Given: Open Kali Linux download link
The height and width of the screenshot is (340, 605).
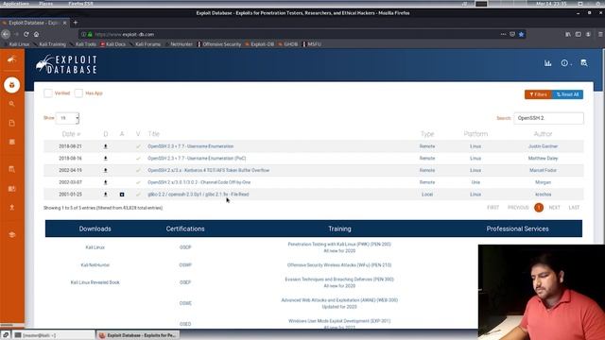Looking at the screenshot, I should [x=95, y=247].
